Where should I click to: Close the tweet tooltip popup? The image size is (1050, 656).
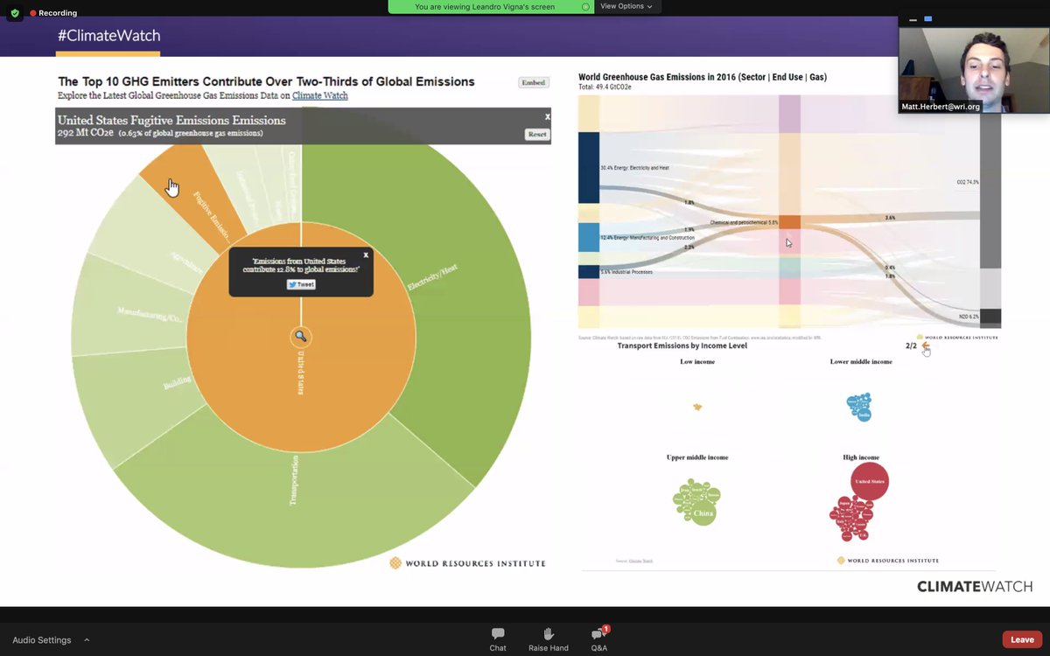[366, 255]
